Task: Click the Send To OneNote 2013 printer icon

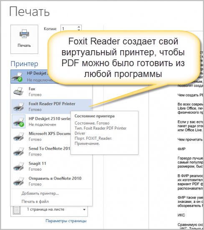Action: (18, 151)
